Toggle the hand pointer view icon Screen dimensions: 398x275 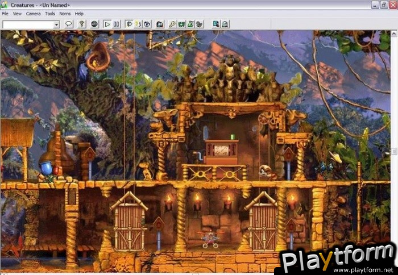(129, 24)
